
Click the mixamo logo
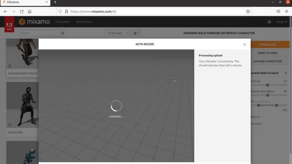(x=34, y=22)
